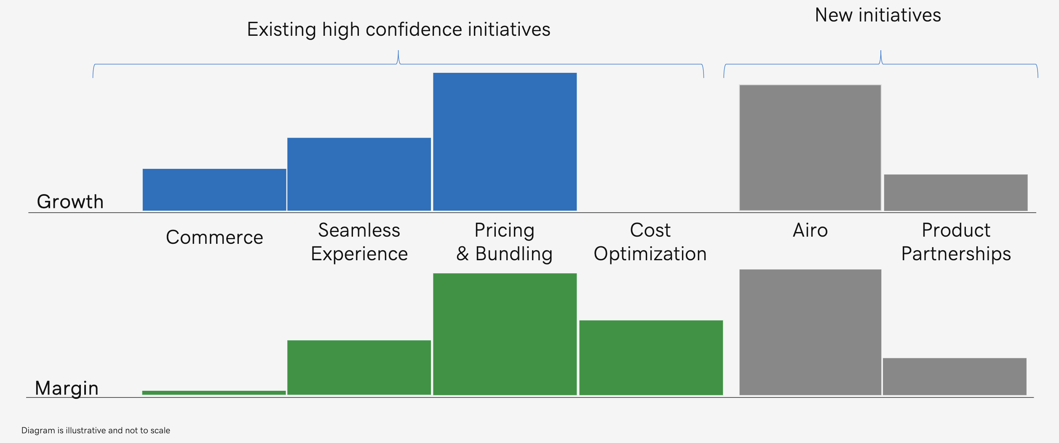Click the tall blue Pricing & Bundling bar
This screenshot has height=443, width=1059.
(x=505, y=141)
